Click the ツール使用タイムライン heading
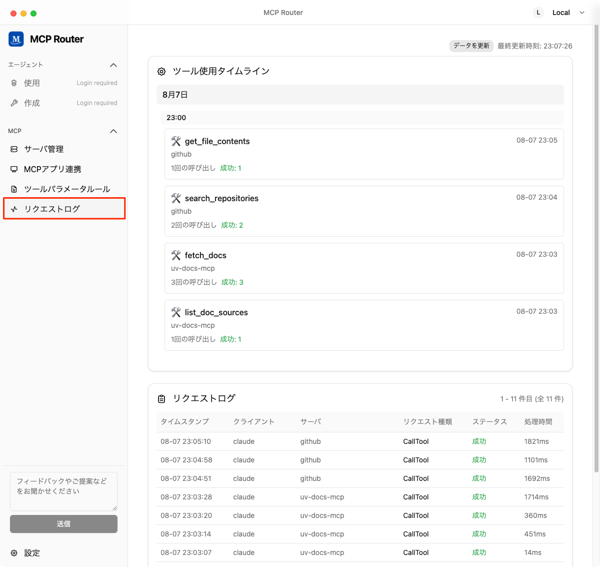This screenshot has width=600, height=567. pyautogui.click(x=221, y=71)
